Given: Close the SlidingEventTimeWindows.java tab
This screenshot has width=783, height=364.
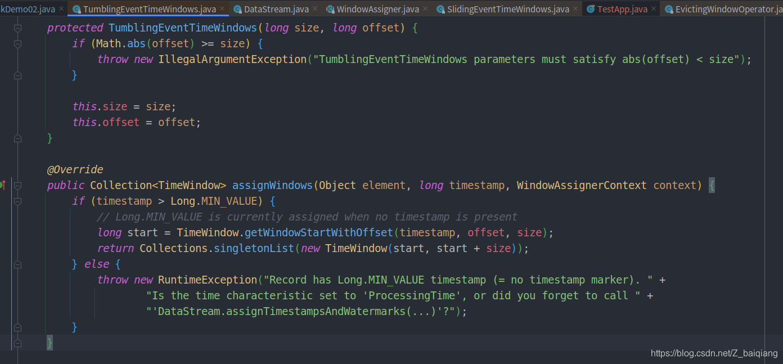Looking at the screenshot, I should click(x=575, y=9).
